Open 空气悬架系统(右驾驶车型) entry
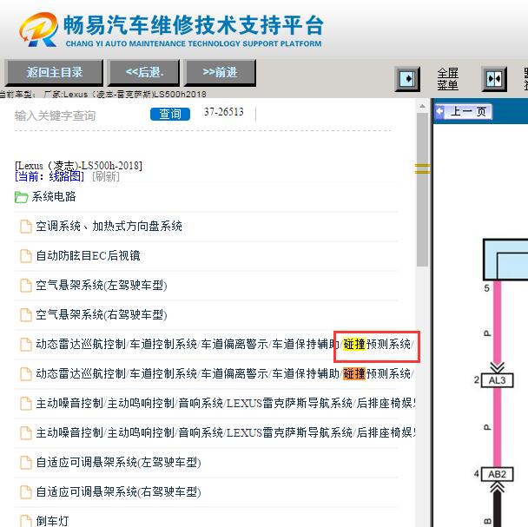 click(x=102, y=315)
